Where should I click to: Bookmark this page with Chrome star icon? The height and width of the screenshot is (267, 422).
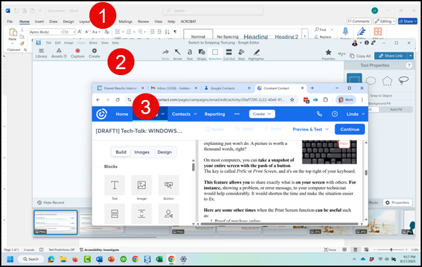coord(292,100)
